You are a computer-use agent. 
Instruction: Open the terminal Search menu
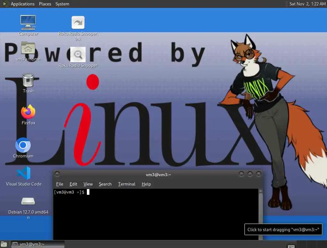tap(105, 184)
